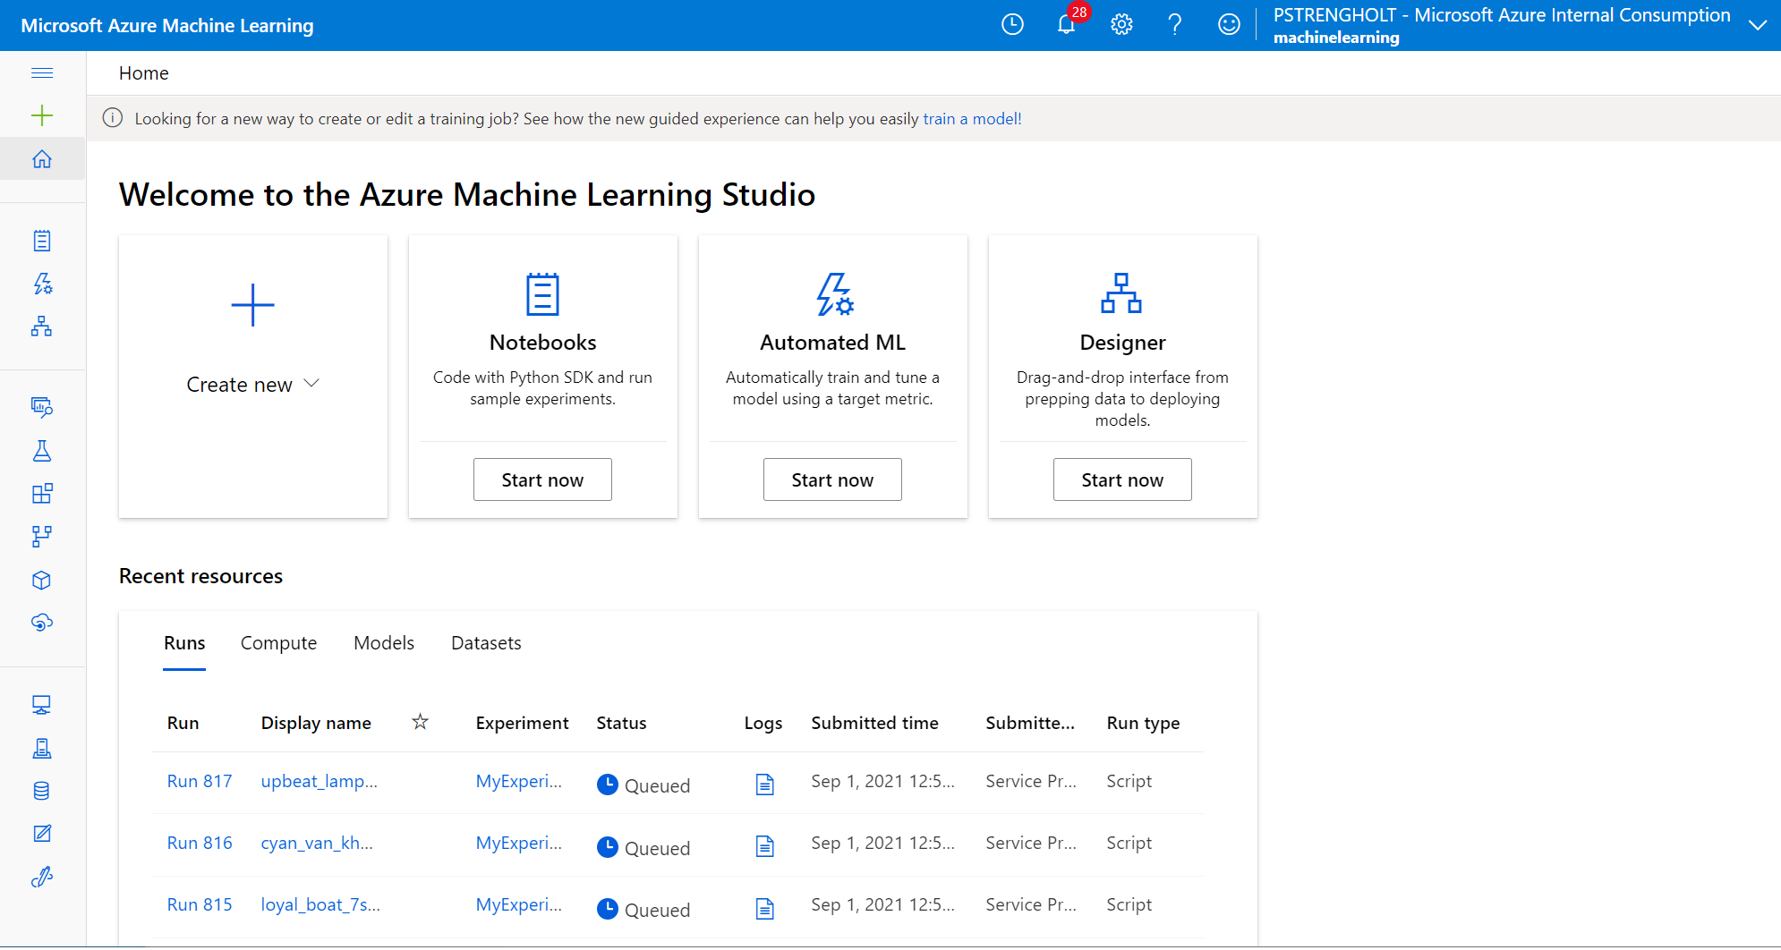The image size is (1781, 950).
Task: Open Designer in the left sidebar
Action: tap(42, 327)
